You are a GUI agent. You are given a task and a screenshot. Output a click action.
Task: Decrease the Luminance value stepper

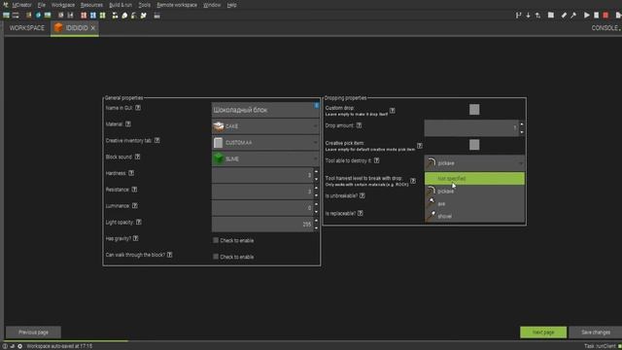tap(316, 212)
